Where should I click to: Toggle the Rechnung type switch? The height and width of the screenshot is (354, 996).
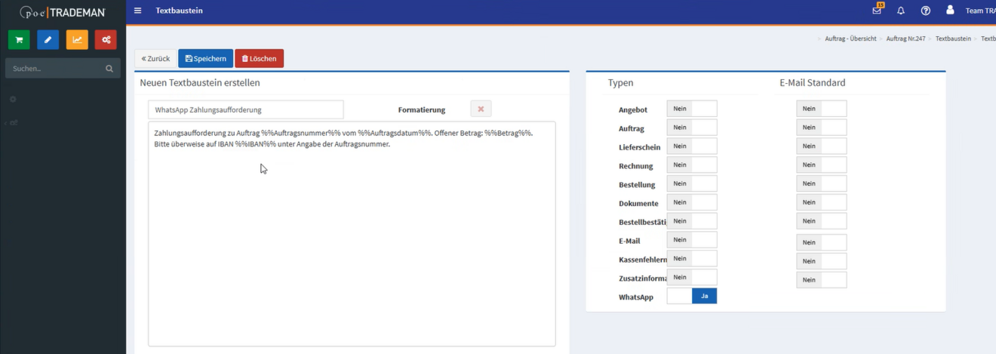[x=692, y=165]
